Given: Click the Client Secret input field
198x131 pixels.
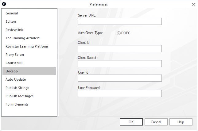Looking at the screenshot, I should 120,64.
